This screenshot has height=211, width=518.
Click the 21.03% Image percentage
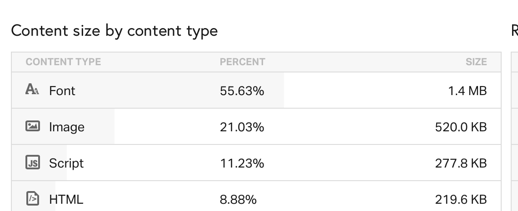coord(242,127)
